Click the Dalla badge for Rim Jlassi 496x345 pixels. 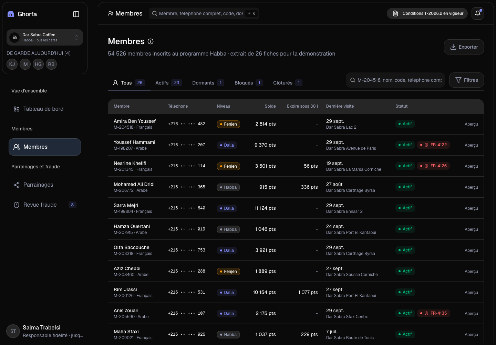pos(227,293)
